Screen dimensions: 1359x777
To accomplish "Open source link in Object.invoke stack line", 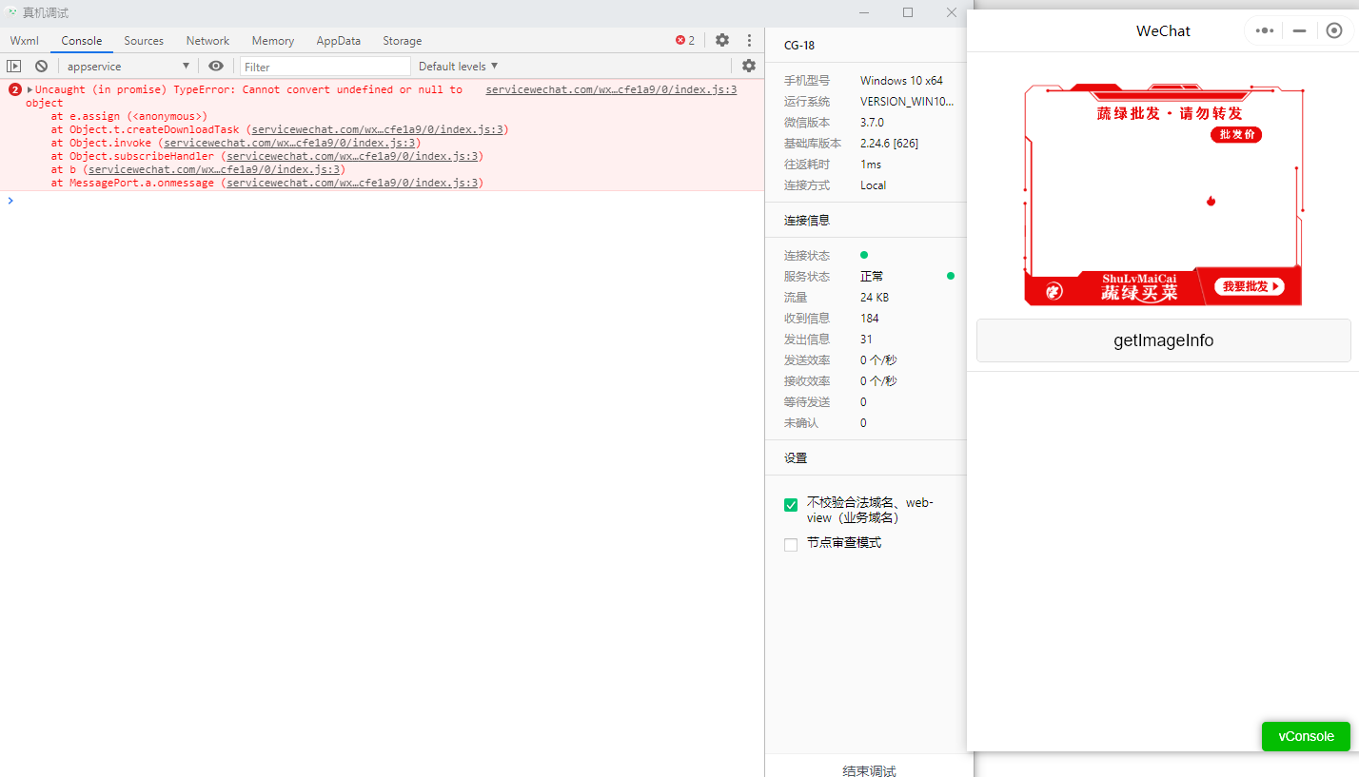I will tap(289, 143).
